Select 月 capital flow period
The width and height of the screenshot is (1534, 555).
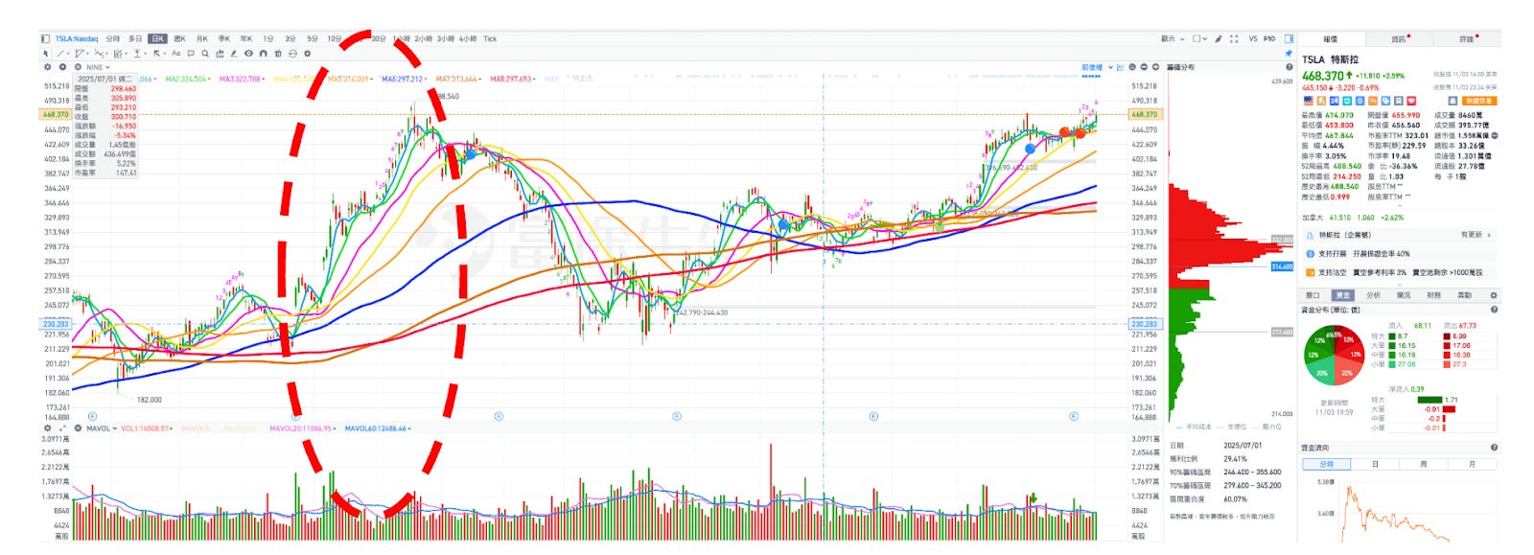[1472, 464]
